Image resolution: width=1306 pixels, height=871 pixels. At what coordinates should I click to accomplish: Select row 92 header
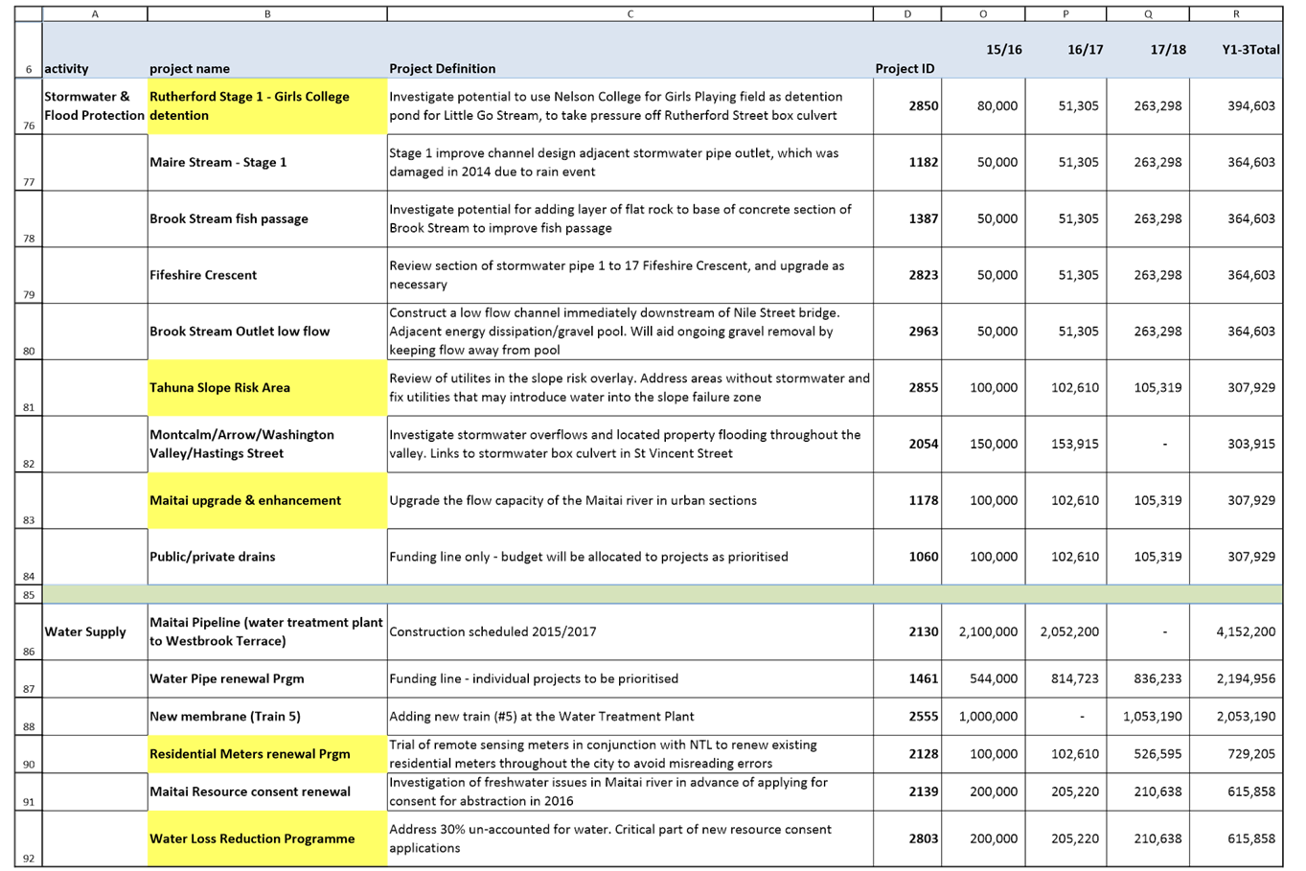point(29,838)
